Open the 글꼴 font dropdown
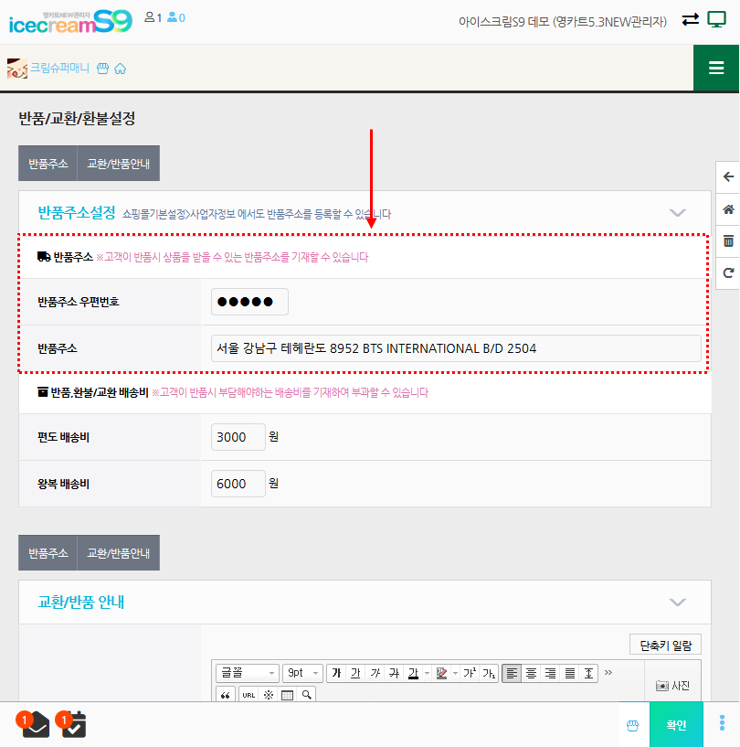Image resolution: width=740 pixels, height=747 pixels. click(x=247, y=673)
